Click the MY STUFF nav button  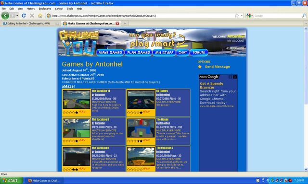(164, 52)
